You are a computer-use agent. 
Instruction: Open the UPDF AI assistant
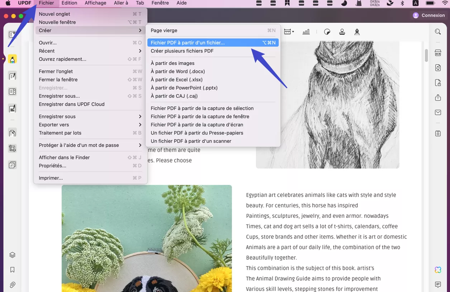coord(437,269)
